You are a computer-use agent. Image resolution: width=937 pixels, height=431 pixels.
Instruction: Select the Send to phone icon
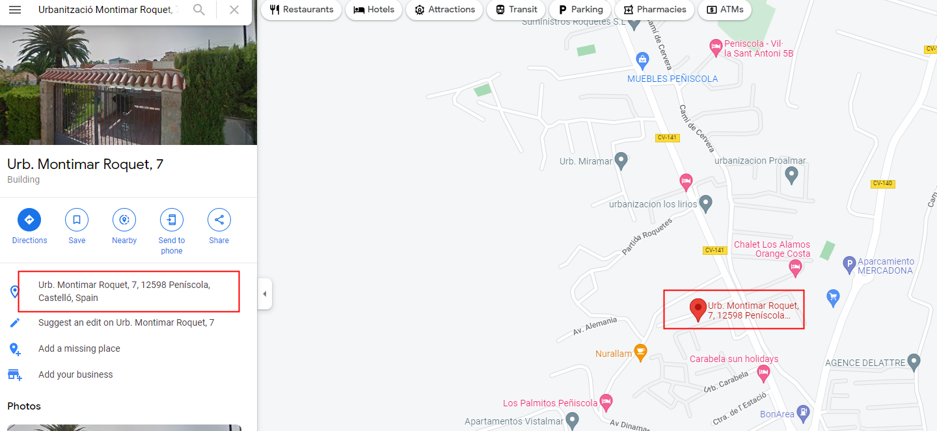tap(172, 220)
